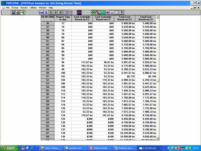Click the number format 0.00 icon

(x=41, y=13)
